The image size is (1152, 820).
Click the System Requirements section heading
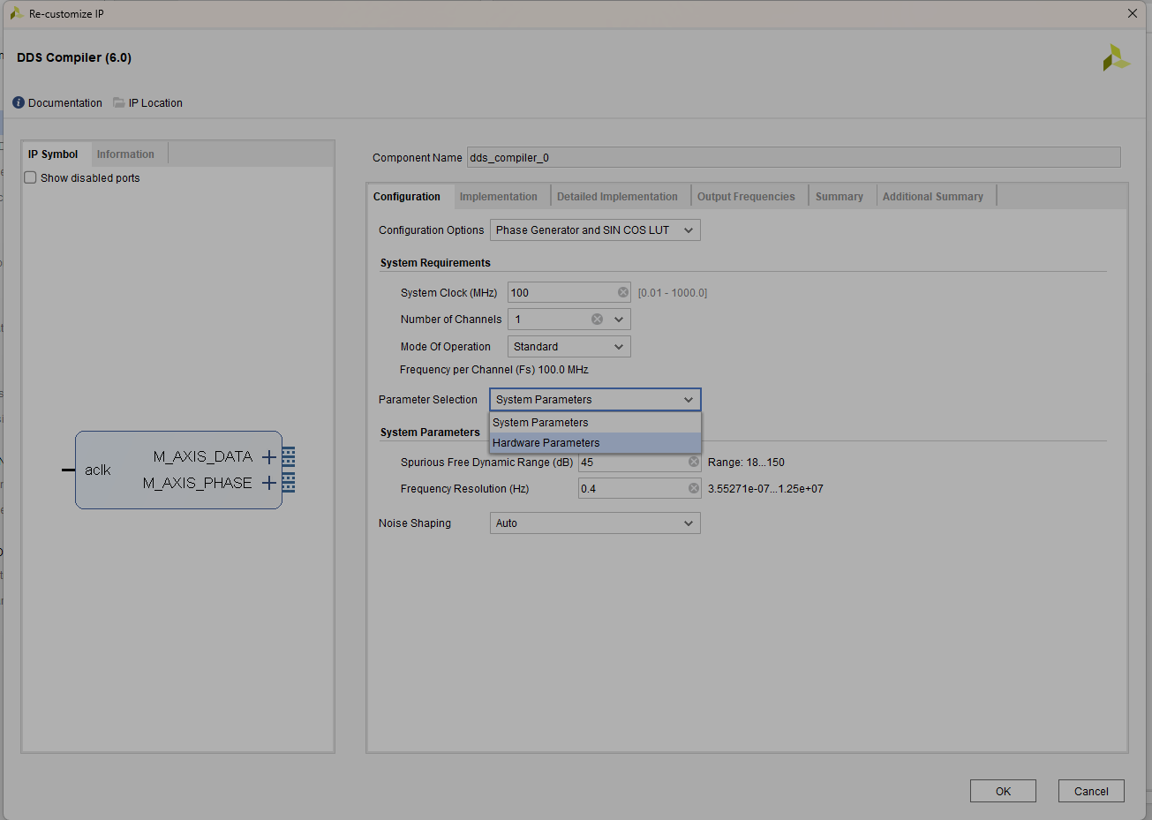click(435, 263)
